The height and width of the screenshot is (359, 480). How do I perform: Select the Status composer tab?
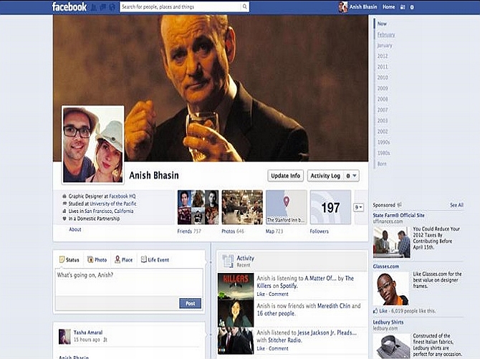coord(69,259)
